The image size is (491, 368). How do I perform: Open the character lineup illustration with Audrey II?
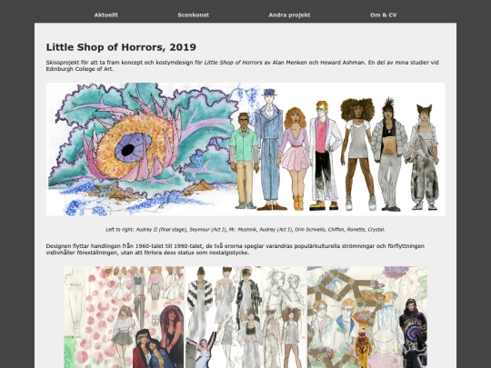coord(245,149)
